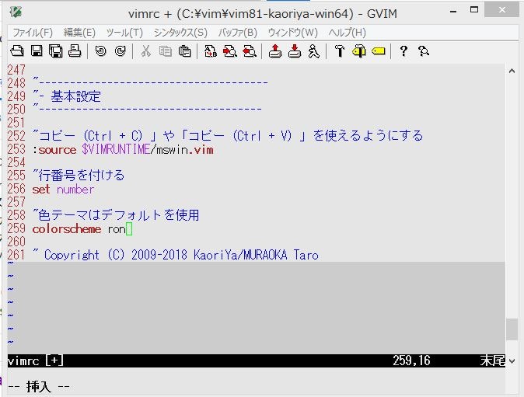Click the '259,16' cursor position indicator
Image resolution: width=524 pixels, height=397 pixels.
click(x=412, y=360)
